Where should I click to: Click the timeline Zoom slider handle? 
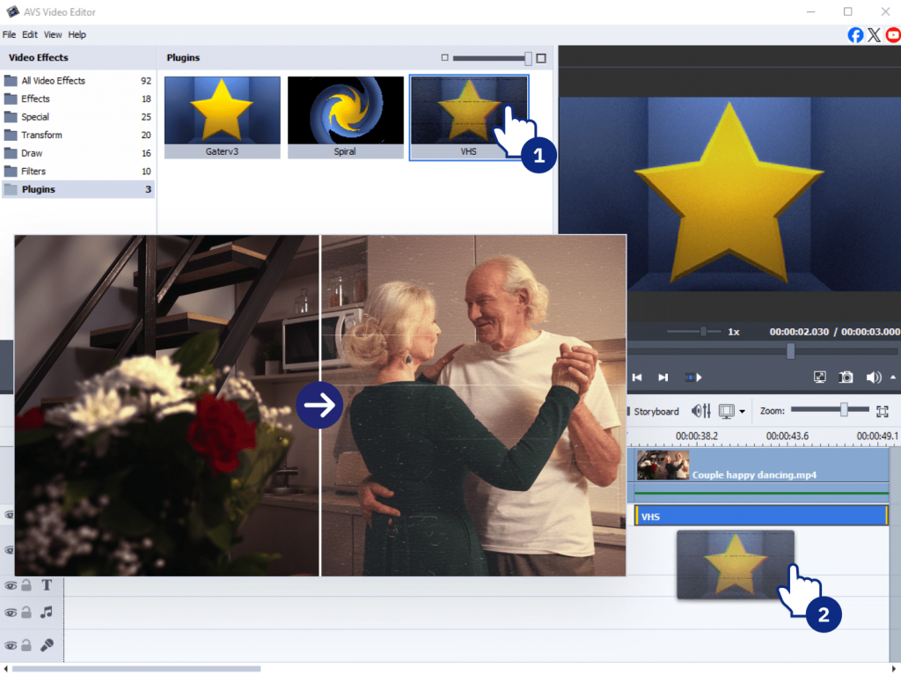(x=844, y=410)
